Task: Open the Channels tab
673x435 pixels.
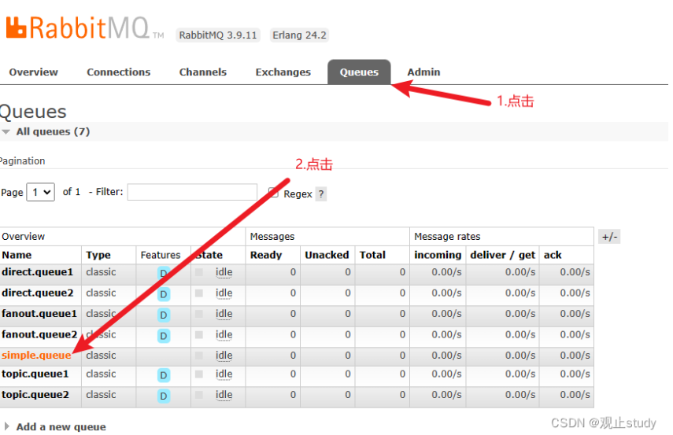Action: pyautogui.click(x=202, y=72)
